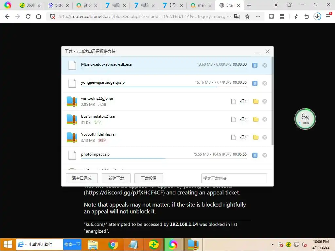Switch to the phot tab
Image resolution: width=335 pixels, height=251 pixels.
[87, 5]
